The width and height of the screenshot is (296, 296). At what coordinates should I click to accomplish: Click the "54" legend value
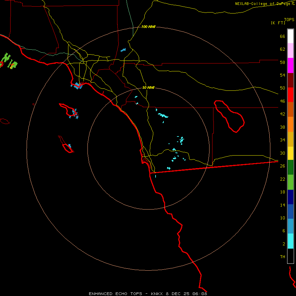[x=283, y=75]
